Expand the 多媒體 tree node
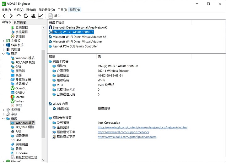226x163 pixels. tap(3, 110)
